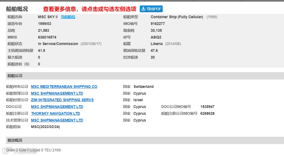284x156 pixels.
Task: Select build date 1999/03
Action: click(45, 24)
